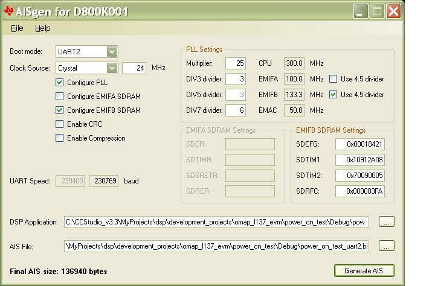Check EMIFA Use 4.5 divider box
Viewport: 435px width, 286px height.
(x=333, y=79)
